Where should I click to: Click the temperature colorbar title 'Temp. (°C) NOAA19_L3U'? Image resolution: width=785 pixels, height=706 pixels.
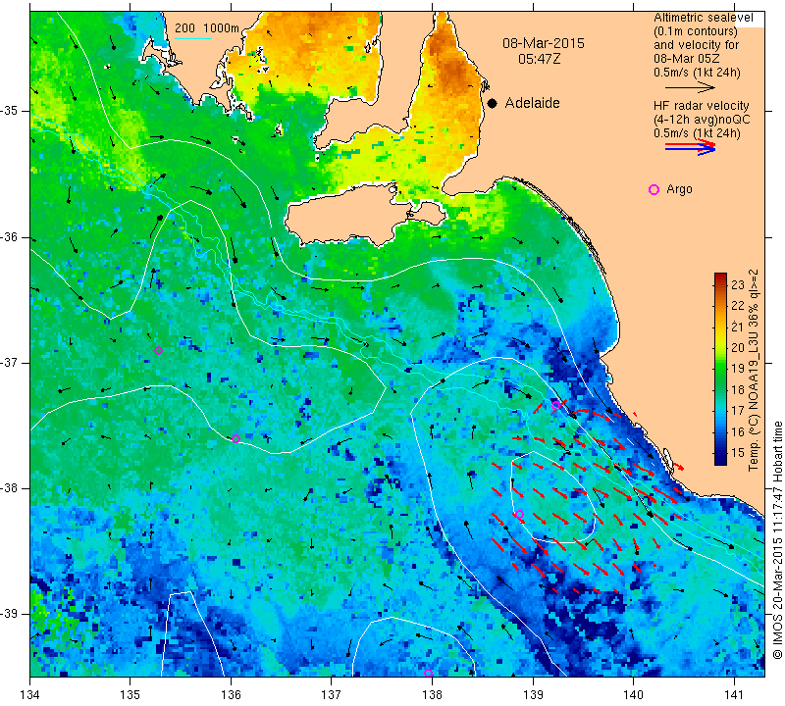[x=754, y=401]
